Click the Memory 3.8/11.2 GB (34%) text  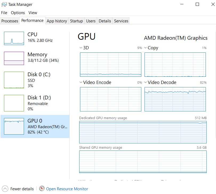coord(43,60)
